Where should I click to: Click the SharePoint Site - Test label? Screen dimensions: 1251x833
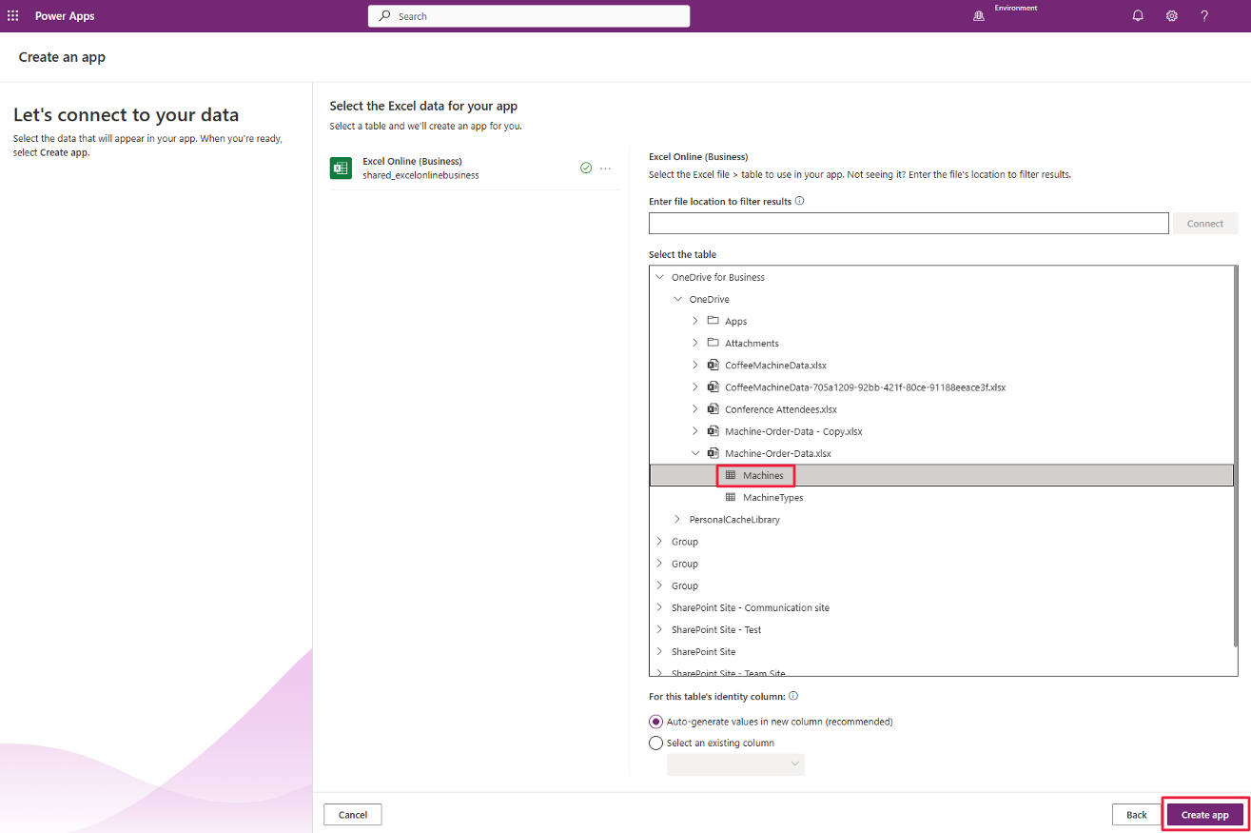tap(716, 629)
